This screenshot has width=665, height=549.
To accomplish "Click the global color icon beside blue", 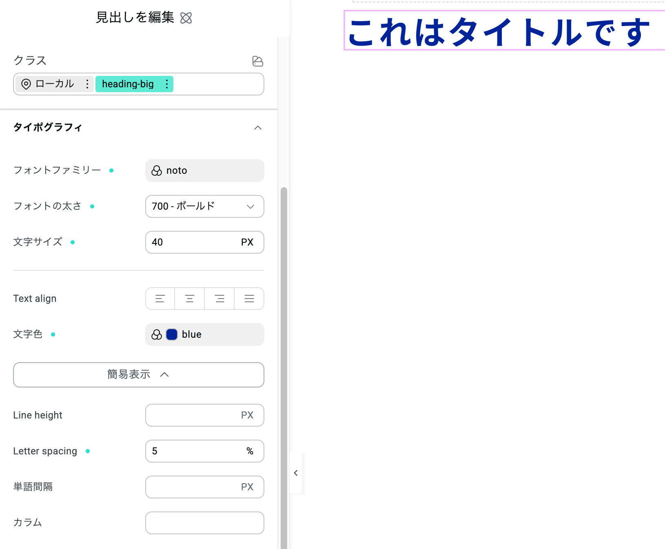I will (157, 334).
